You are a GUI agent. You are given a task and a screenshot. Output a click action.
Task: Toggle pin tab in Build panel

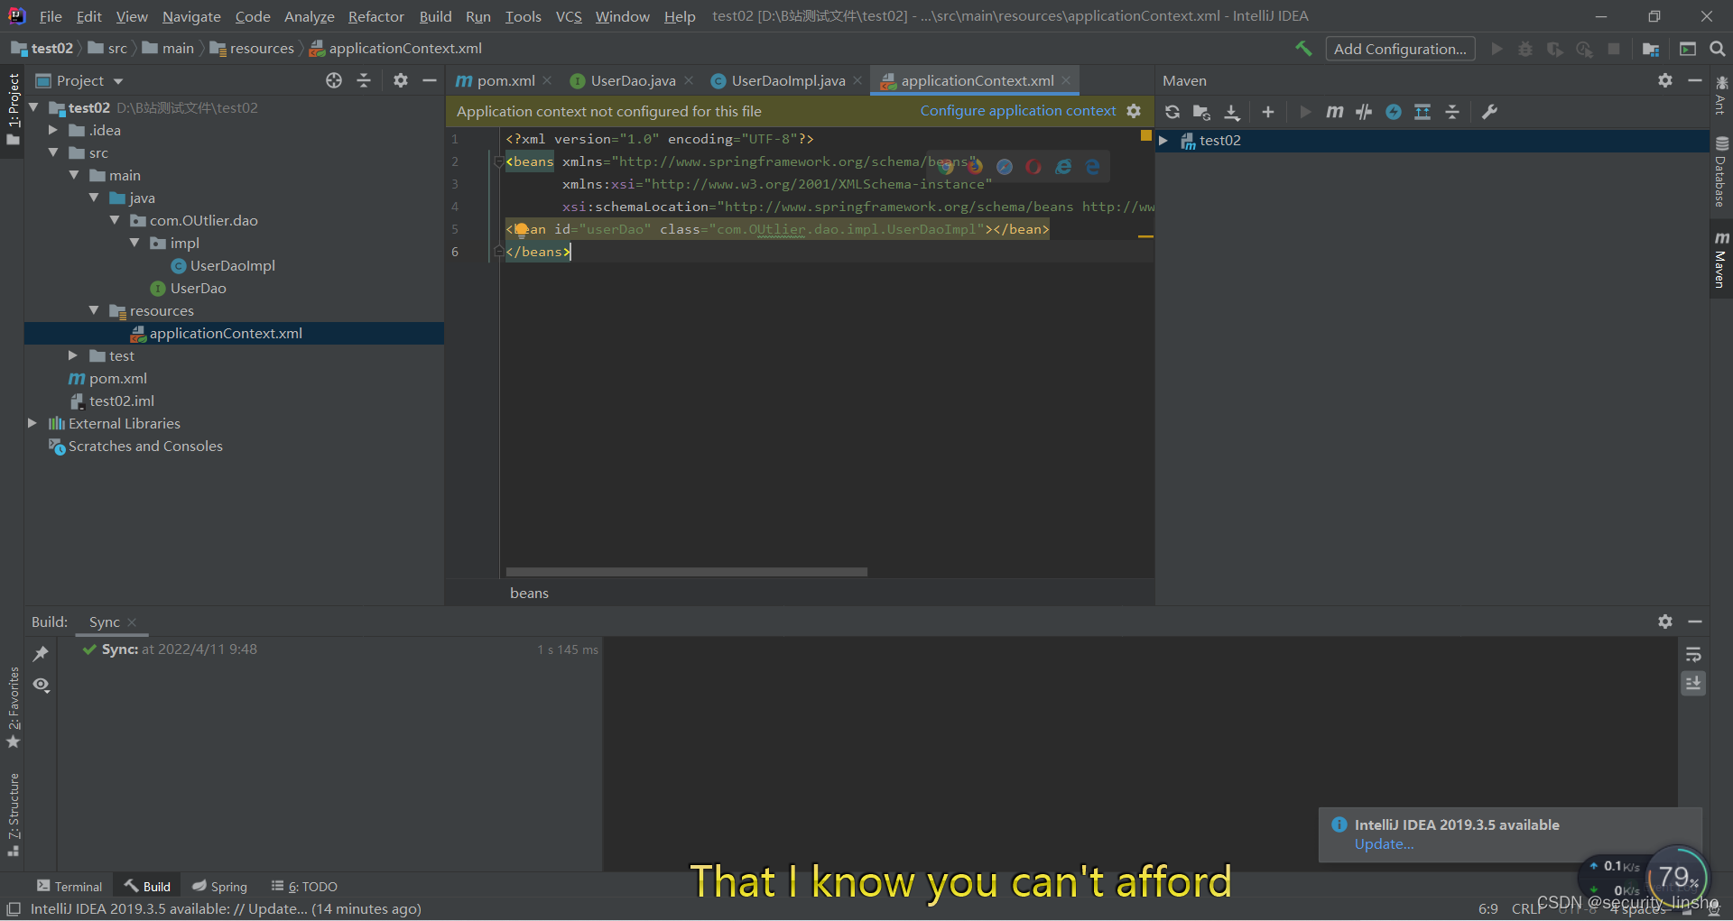[x=41, y=654]
